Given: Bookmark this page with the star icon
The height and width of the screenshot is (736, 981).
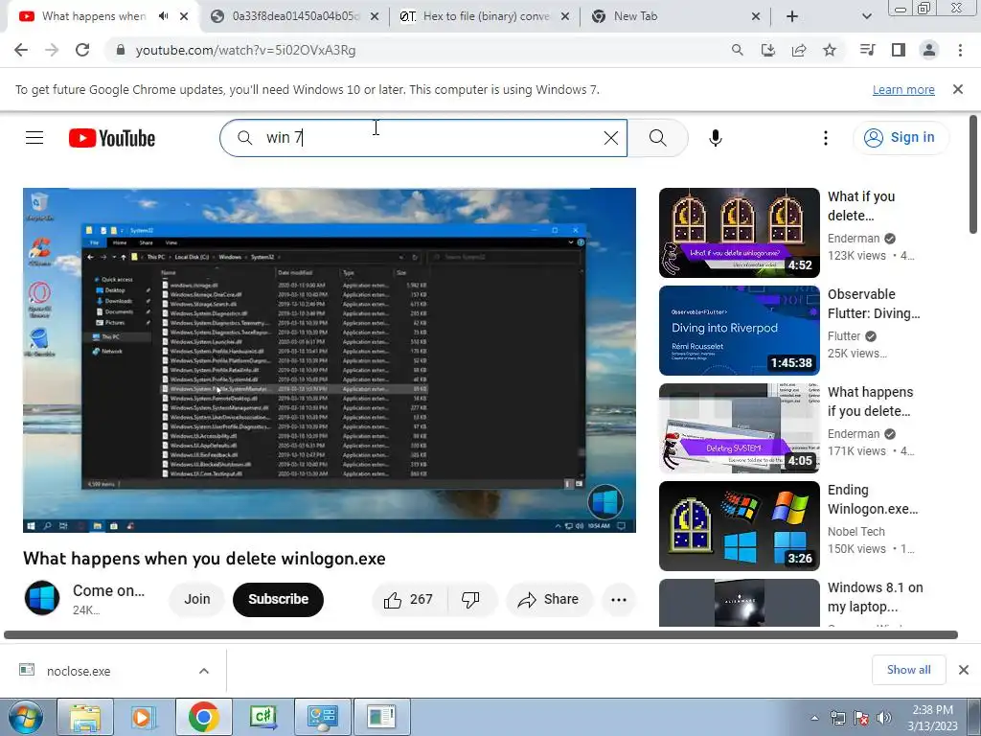Looking at the screenshot, I should click(x=830, y=50).
